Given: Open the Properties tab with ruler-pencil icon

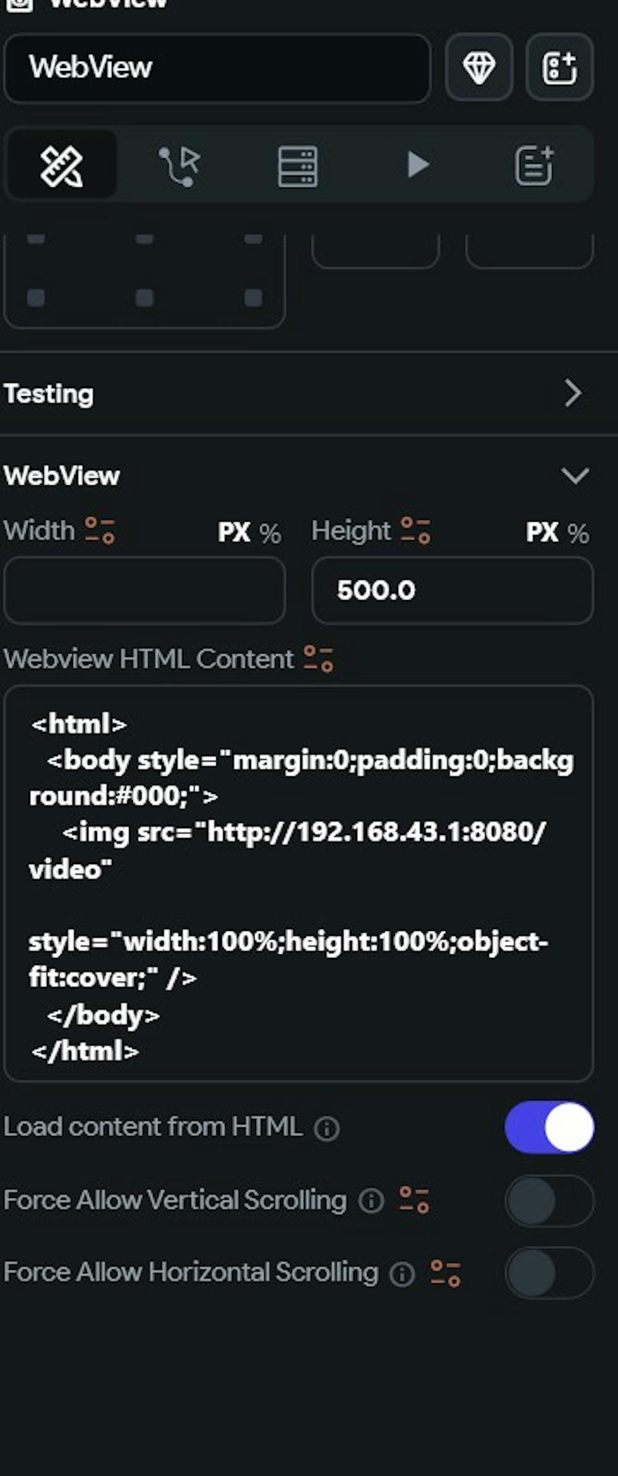Looking at the screenshot, I should [x=61, y=165].
